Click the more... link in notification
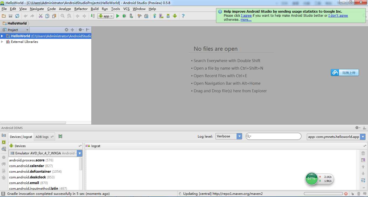 point(246,20)
